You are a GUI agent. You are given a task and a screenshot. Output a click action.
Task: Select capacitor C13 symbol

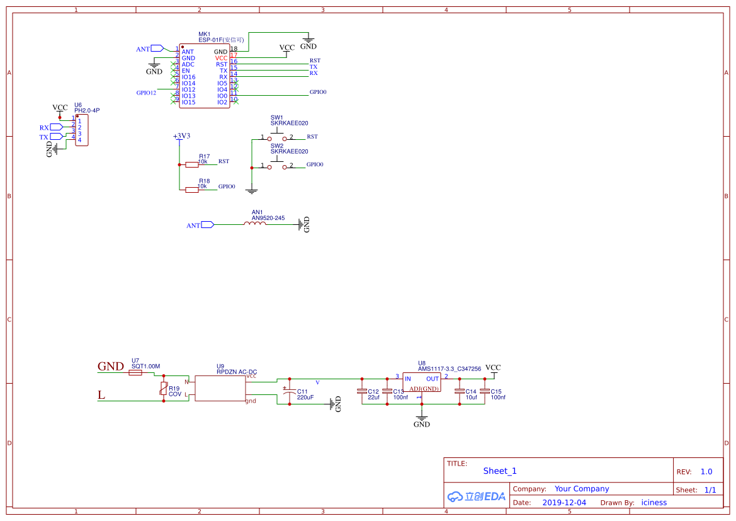pyautogui.click(x=387, y=391)
